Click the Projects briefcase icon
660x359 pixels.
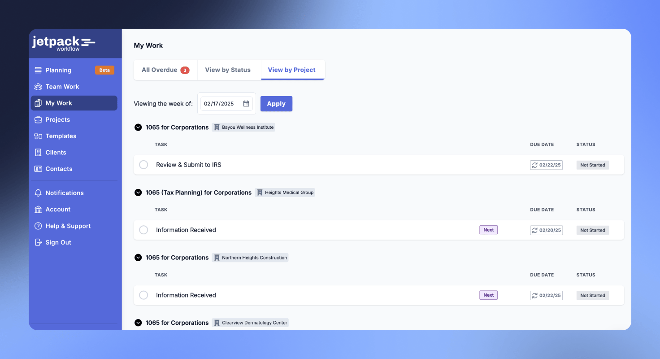click(38, 120)
